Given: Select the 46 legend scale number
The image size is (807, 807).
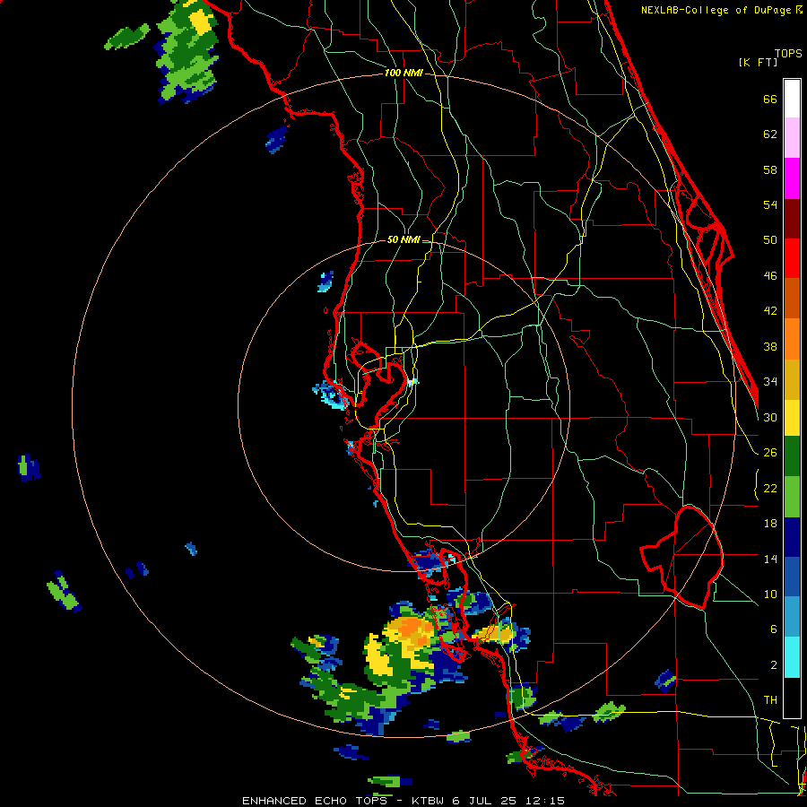Looking at the screenshot, I should [x=770, y=275].
